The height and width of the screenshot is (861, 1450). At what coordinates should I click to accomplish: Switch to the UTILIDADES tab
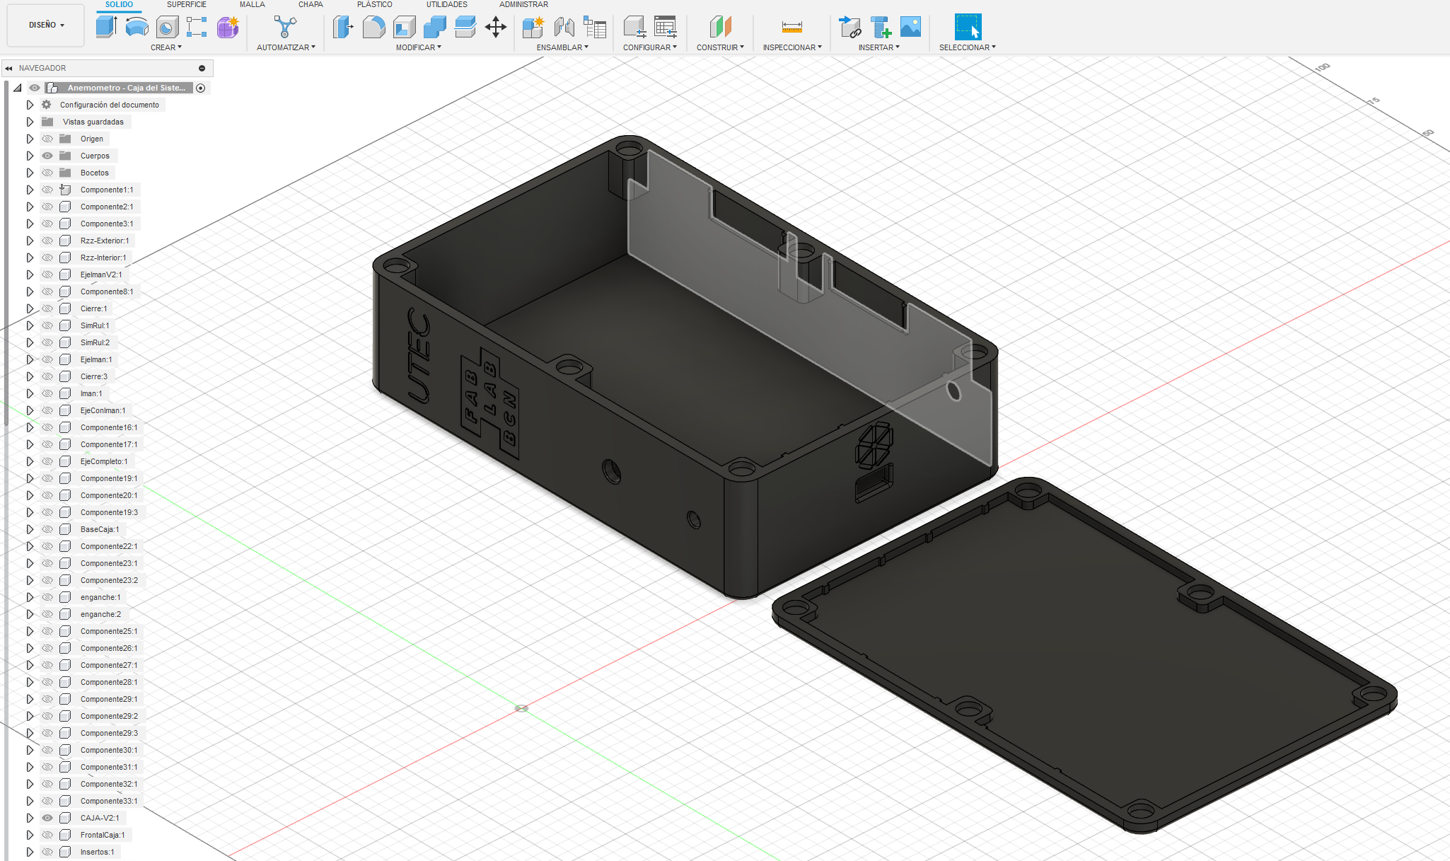click(x=447, y=4)
